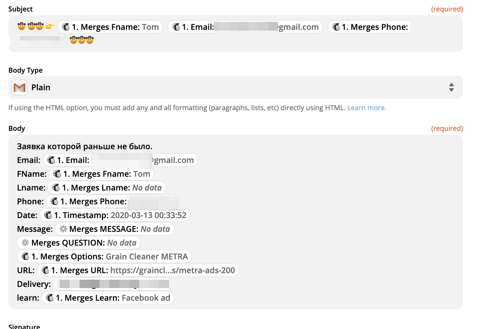Click the Merges Fname Tom pill in Body
This screenshot has width=489, height=329.
click(102, 174)
